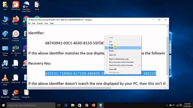The image size is (193, 108).
Task: Choose Paste from the context menu
Action: (x=123, y=48)
